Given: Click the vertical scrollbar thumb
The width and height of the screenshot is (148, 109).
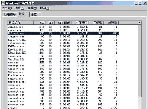Looking at the screenshot, I should click(x=139, y=61).
